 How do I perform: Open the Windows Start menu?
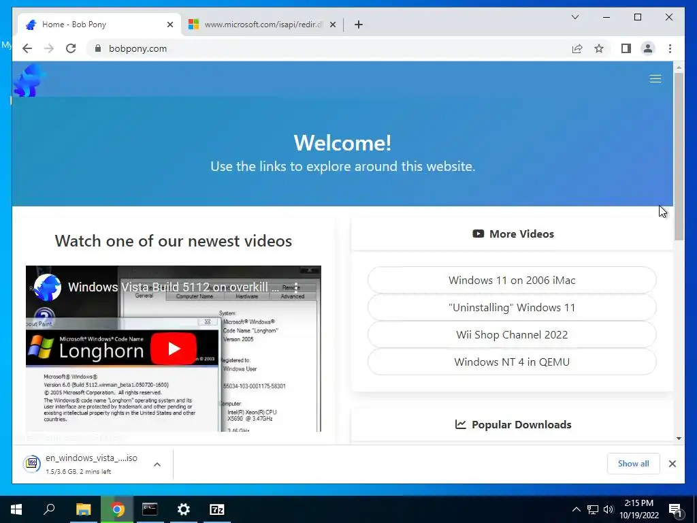(x=16, y=509)
